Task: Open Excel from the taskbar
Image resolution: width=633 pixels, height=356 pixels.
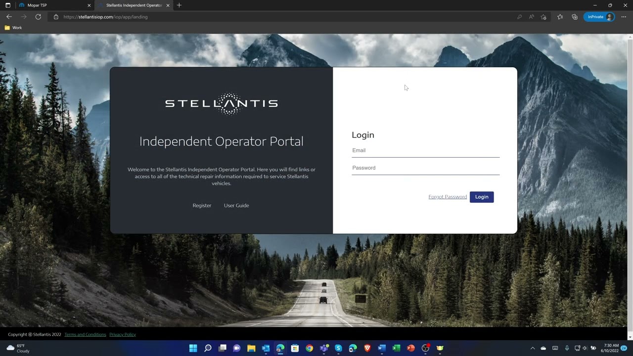Action: coord(396,348)
